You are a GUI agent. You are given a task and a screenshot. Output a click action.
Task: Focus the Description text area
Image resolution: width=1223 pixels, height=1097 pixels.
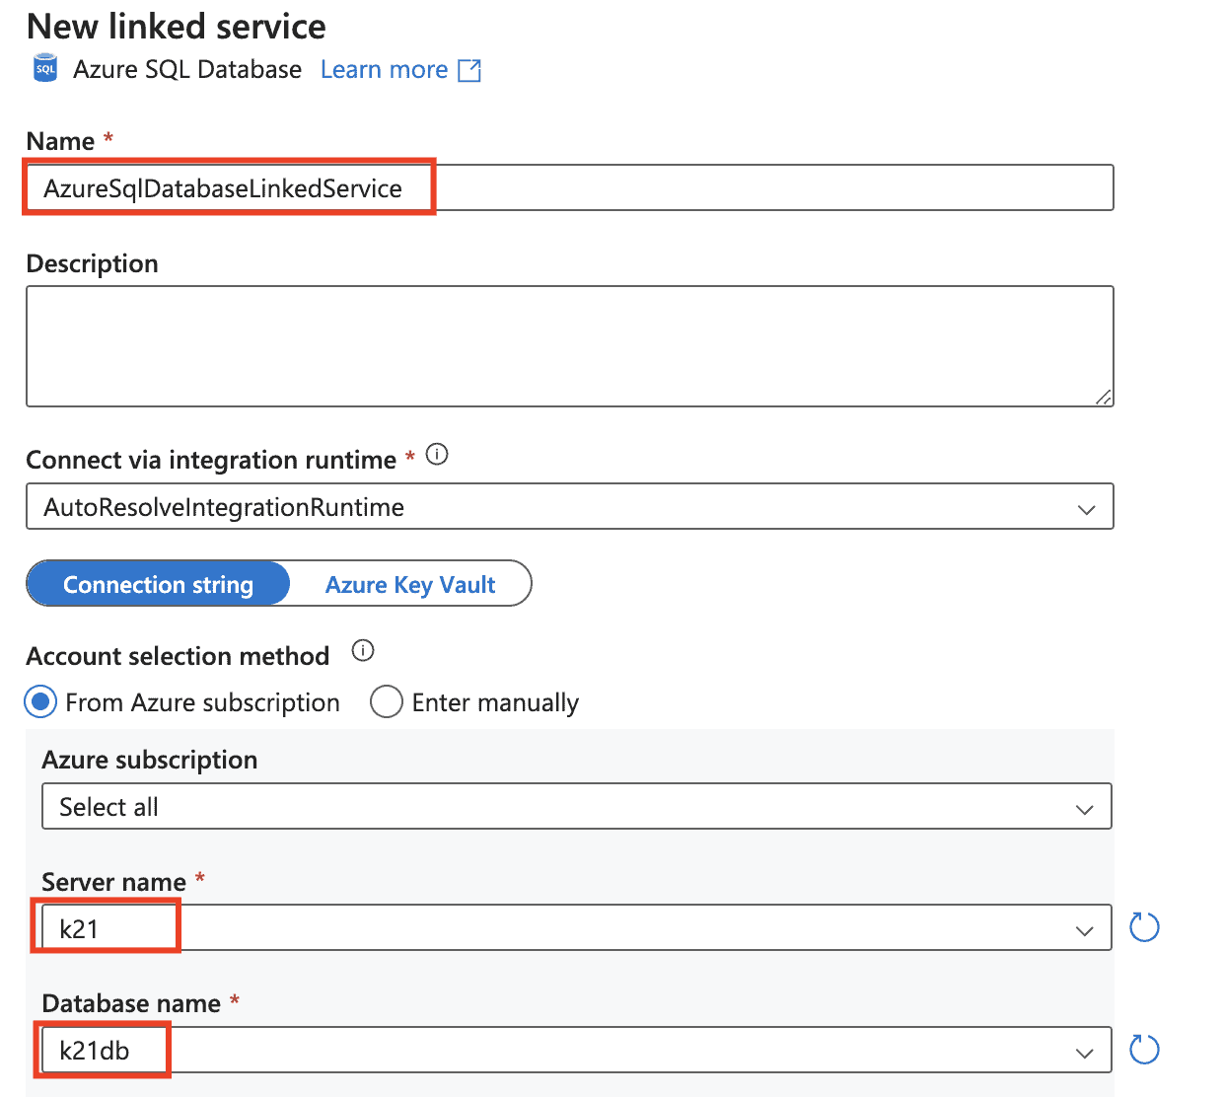coord(569,346)
